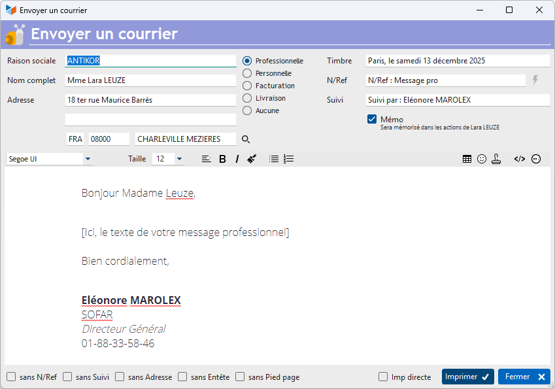Click the line Bien cordialement
This screenshot has width=555, height=389.
pyautogui.click(x=126, y=262)
